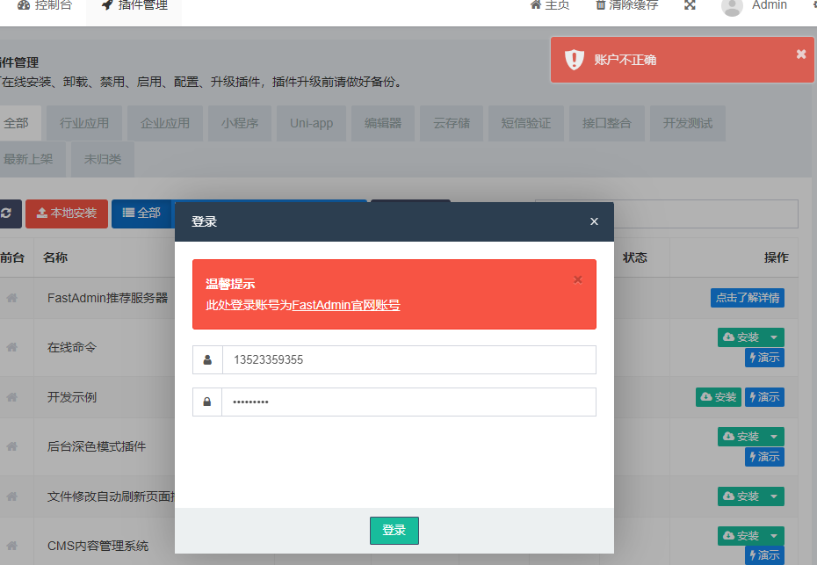The height and width of the screenshot is (565, 817).
Task: Click the user icon beside the account field
Action: click(x=207, y=359)
